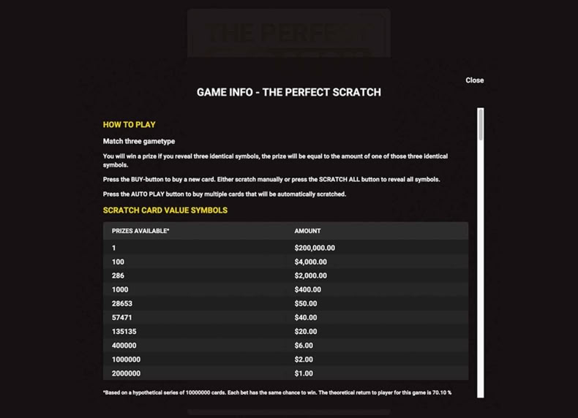578x418 pixels.
Task: Click the 400000 prizes available cell
Action: [x=124, y=346]
